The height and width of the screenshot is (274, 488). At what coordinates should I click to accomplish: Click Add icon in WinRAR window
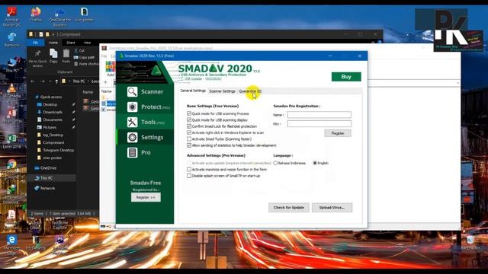111,69
